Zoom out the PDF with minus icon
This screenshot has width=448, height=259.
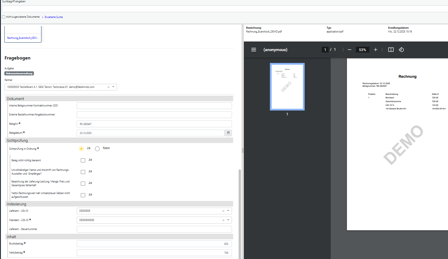tap(349, 50)
